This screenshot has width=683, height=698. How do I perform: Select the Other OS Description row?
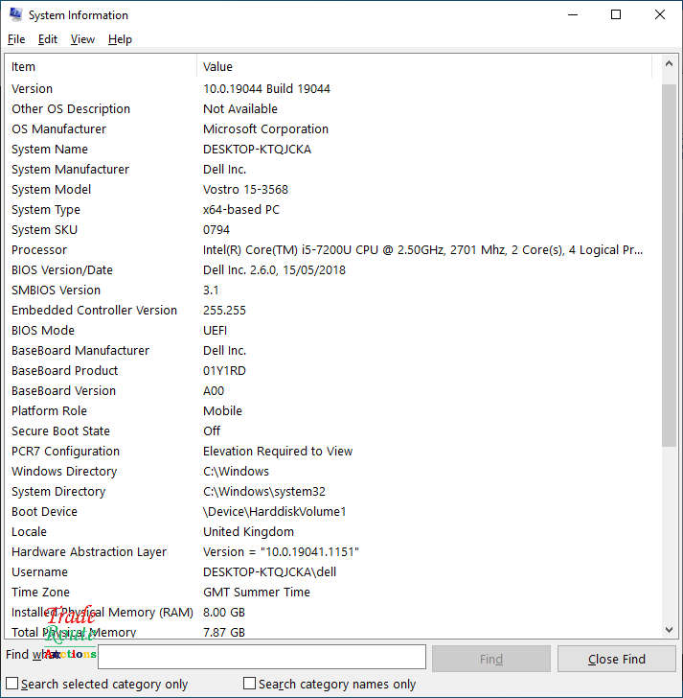point(330,108)
